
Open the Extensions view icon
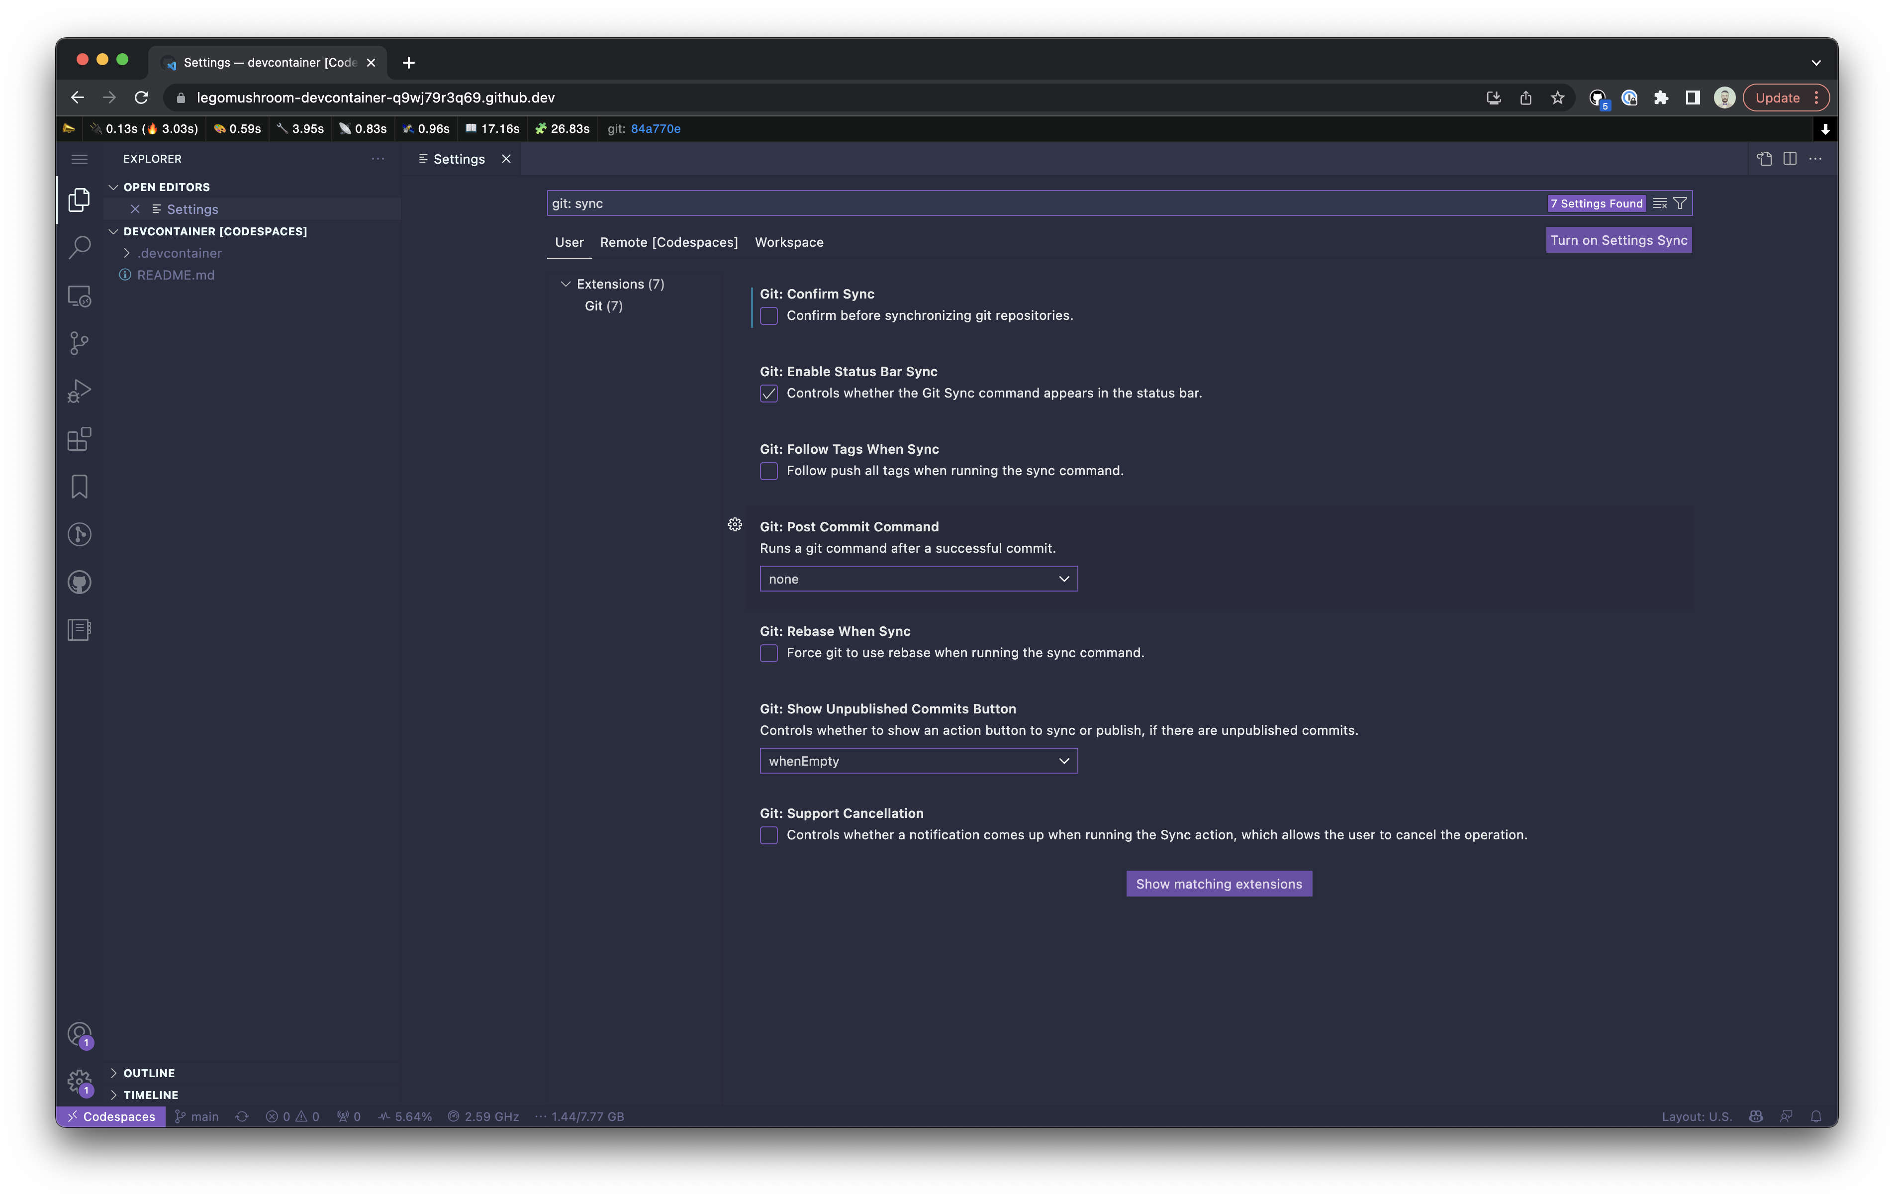coord(80,438)
